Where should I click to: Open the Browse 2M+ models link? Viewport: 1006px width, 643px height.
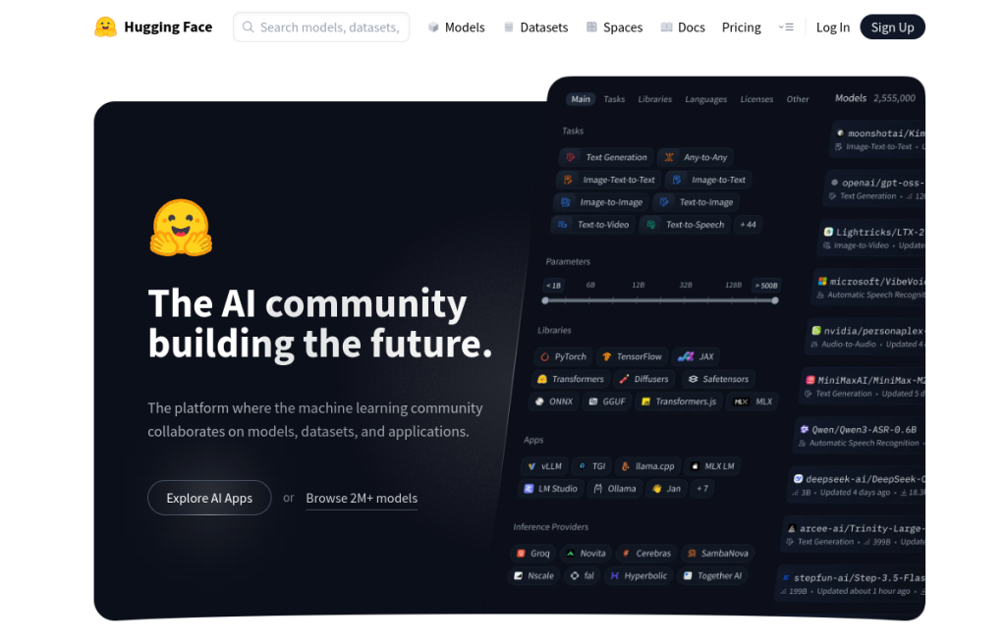coord(362,499)
